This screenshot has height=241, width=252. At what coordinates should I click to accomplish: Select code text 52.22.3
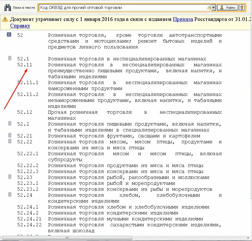tap(28, 171)
